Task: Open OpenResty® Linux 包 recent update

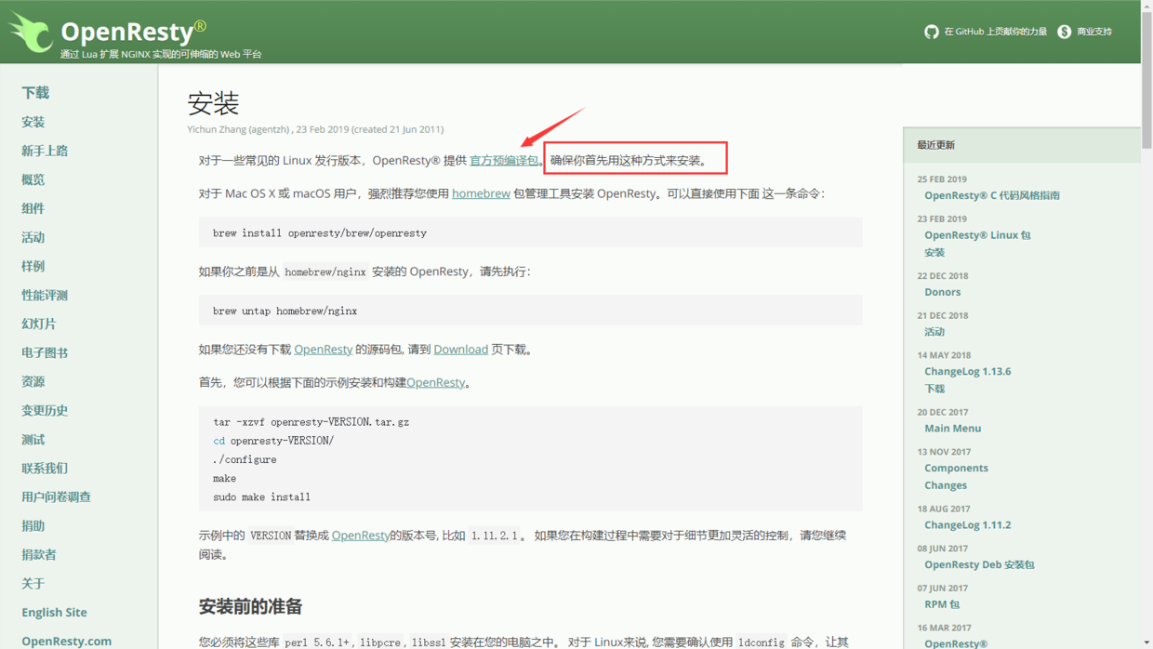Action: pyautogui.click(x=977, y=235)
